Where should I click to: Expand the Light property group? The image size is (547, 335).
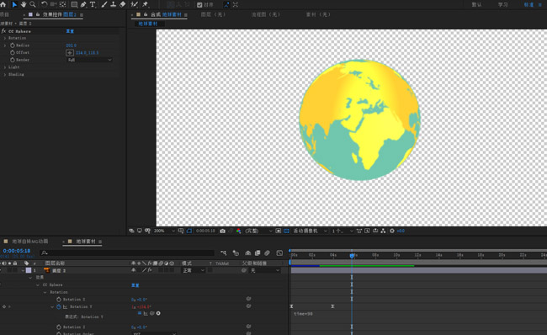click(5, 67)
